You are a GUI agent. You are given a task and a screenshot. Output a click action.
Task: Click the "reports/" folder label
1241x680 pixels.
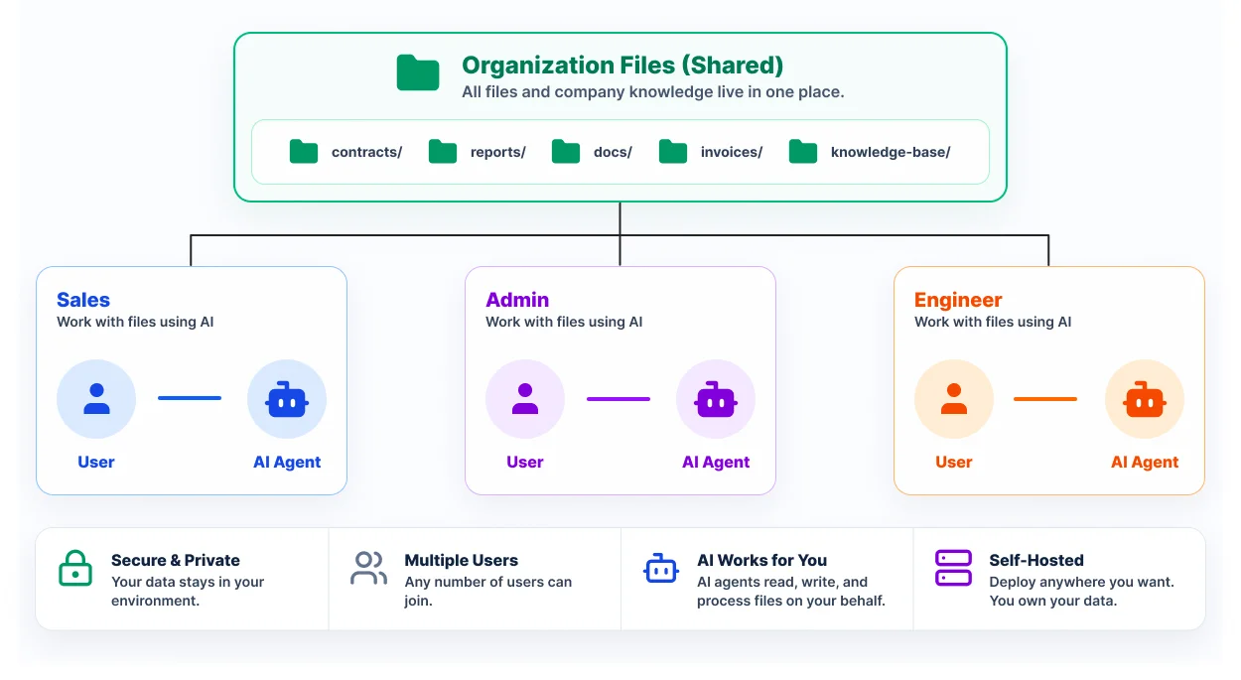point(498,152)
